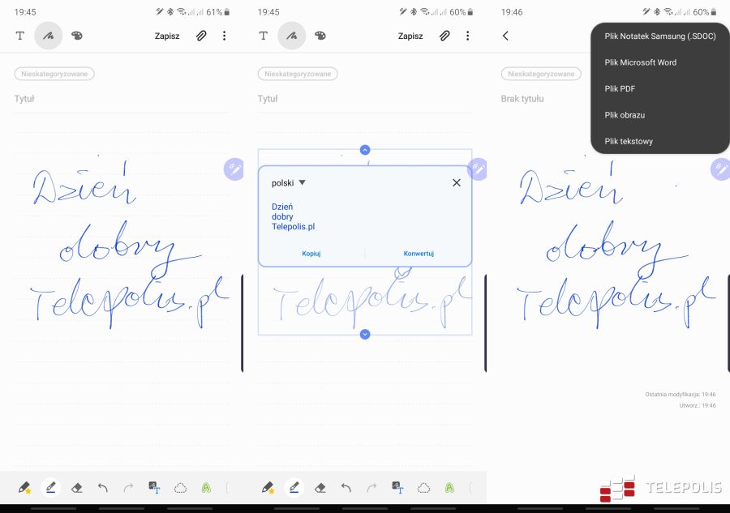Screen dimensions: 730x513
Task: Choose Plik Microsoft Word export option
Action: coord(640,62)
